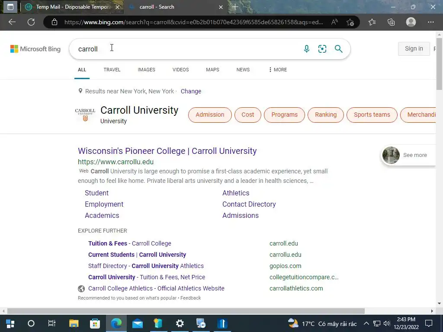This screenshot has height=332, width=443.
Task: Open Wisconsin's Pioneer College result title
Action: tap(167, 151)
